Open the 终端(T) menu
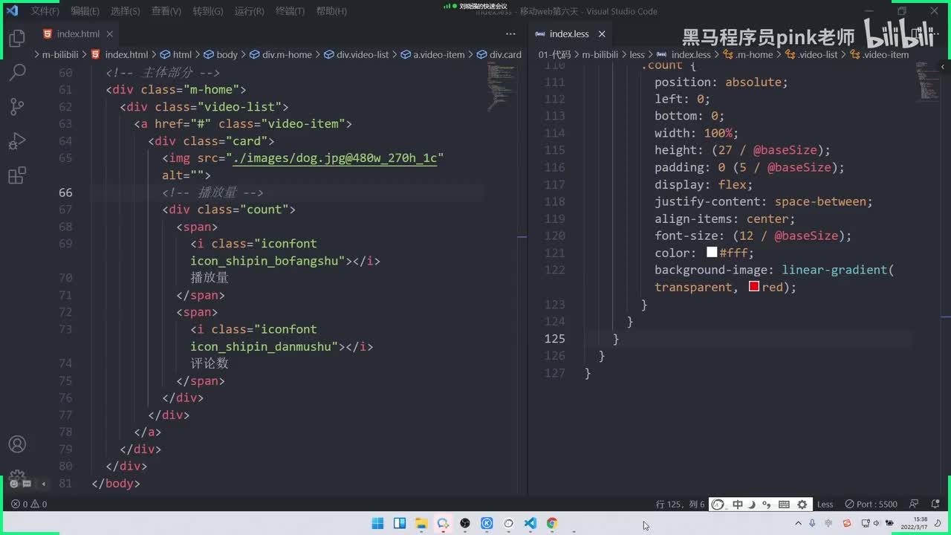 (290, 11)
